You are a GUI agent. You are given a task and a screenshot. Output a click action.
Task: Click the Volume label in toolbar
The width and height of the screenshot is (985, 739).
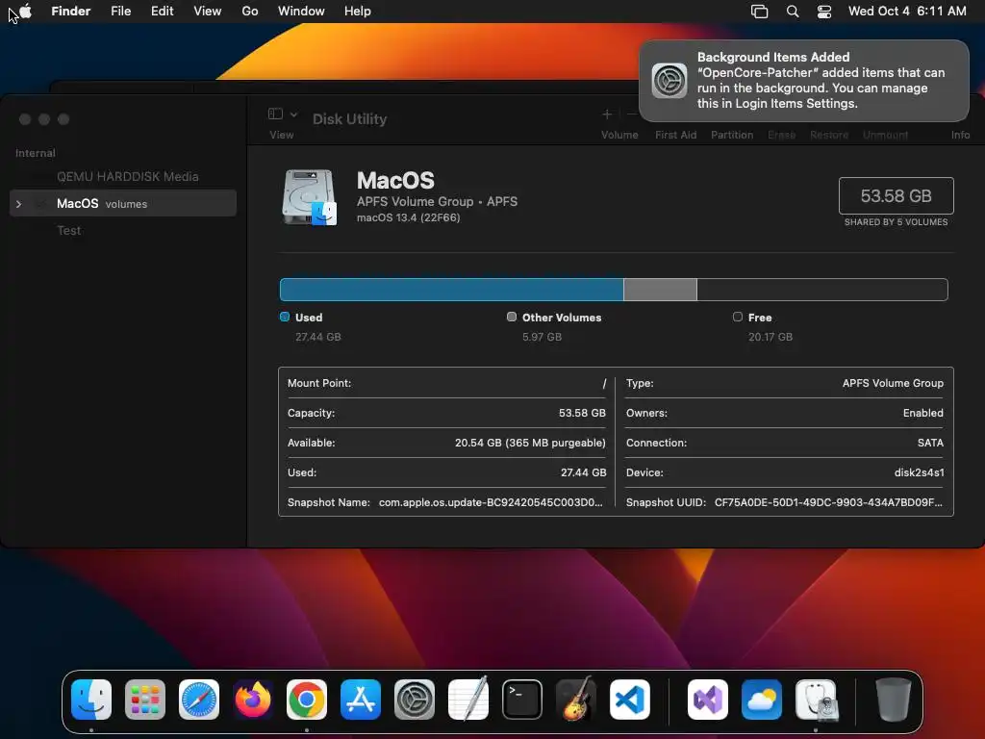[x=619, y=135]
